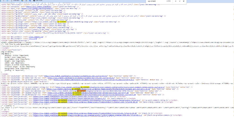Go to next find match arrow
This screenshot has height=117, width=234.
pyautogui.click(x=179, y=1)
